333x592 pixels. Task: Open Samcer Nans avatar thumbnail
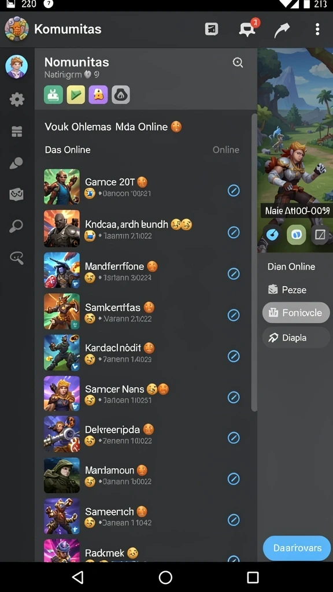[62, 393]
